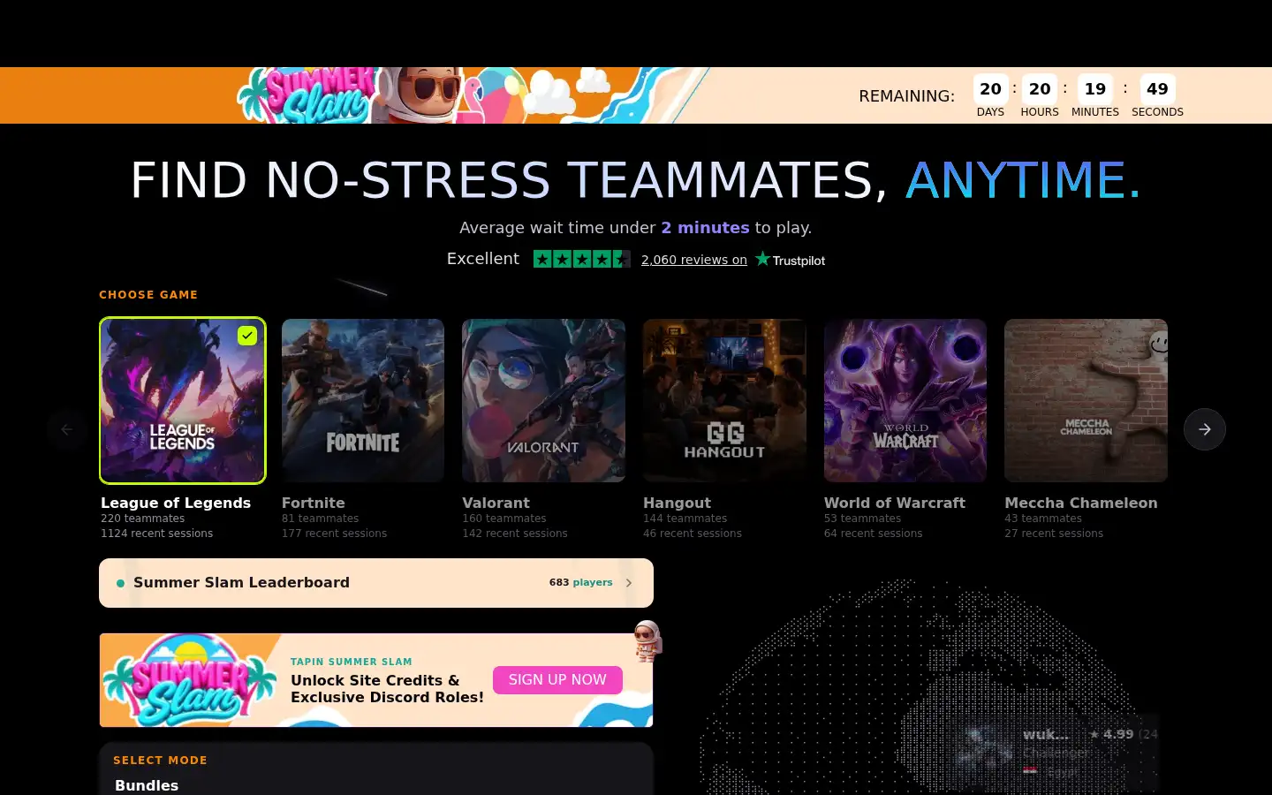
Task: Click the dotted globe graphic
Action: 919,689
